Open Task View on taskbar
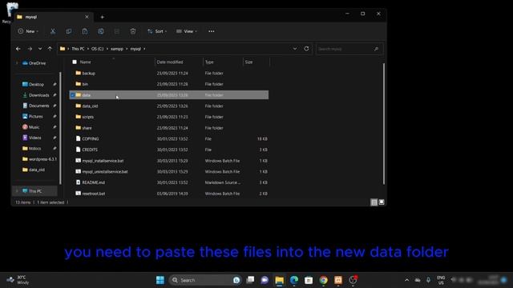 pos(250,280)
